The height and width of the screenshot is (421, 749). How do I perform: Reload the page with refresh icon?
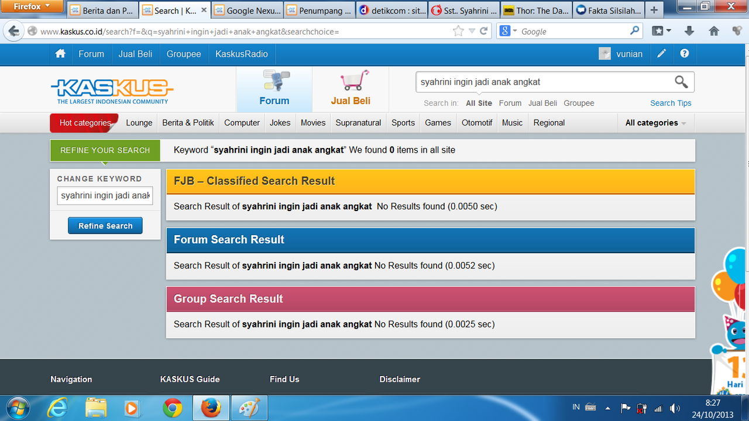(484, 32)
